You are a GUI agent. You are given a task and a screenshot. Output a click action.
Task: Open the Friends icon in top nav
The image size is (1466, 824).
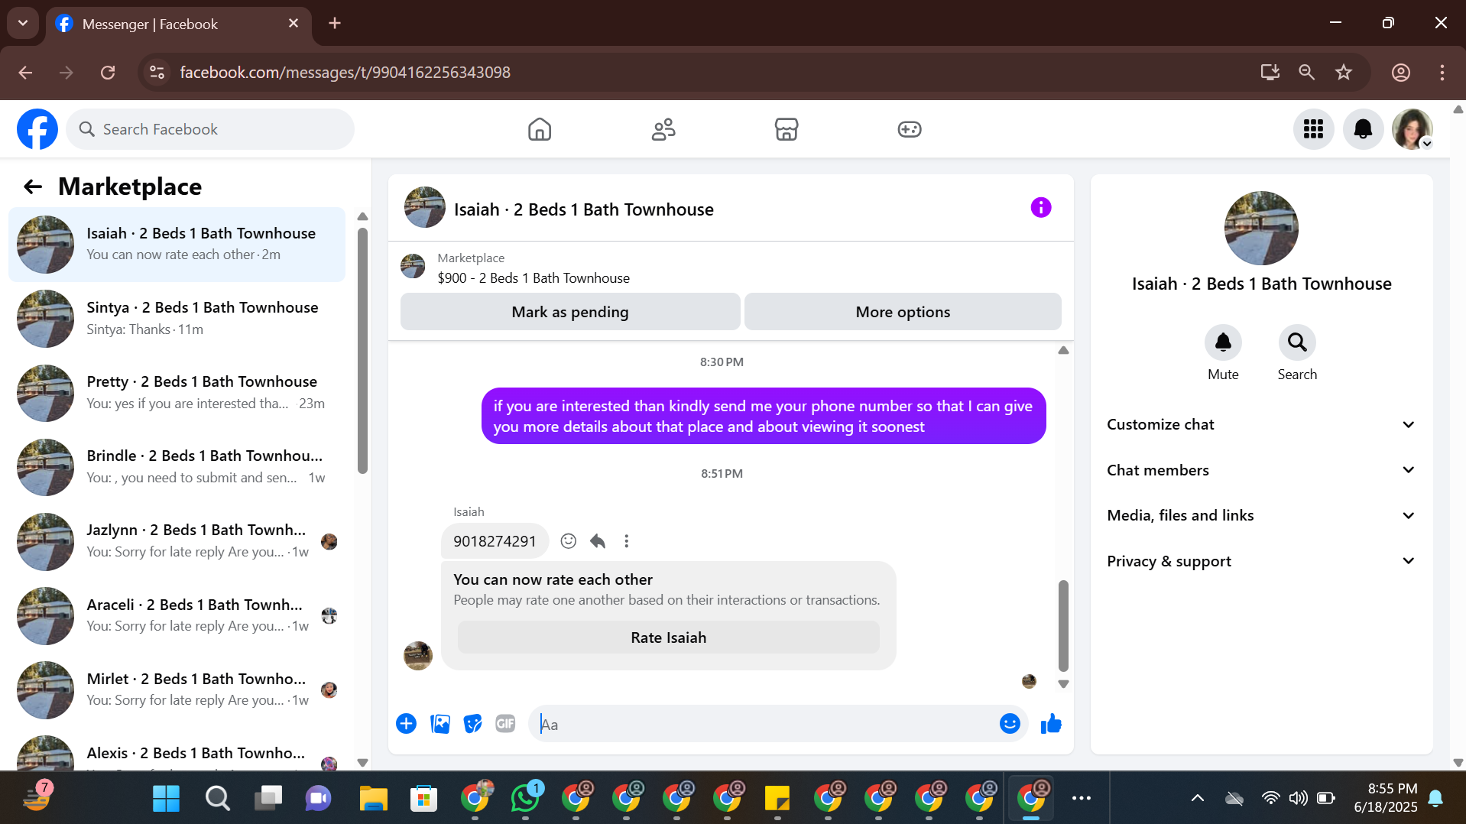(x=663, y=129)
